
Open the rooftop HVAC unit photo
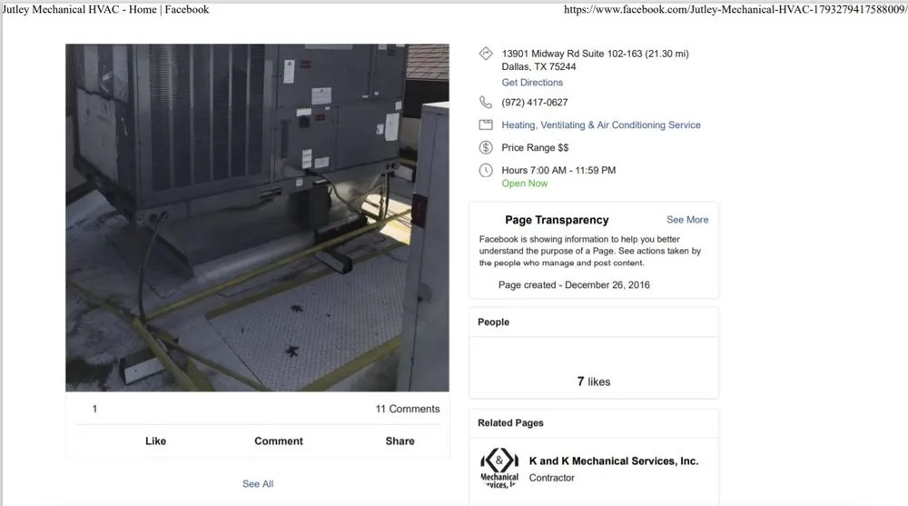(257, 218)
